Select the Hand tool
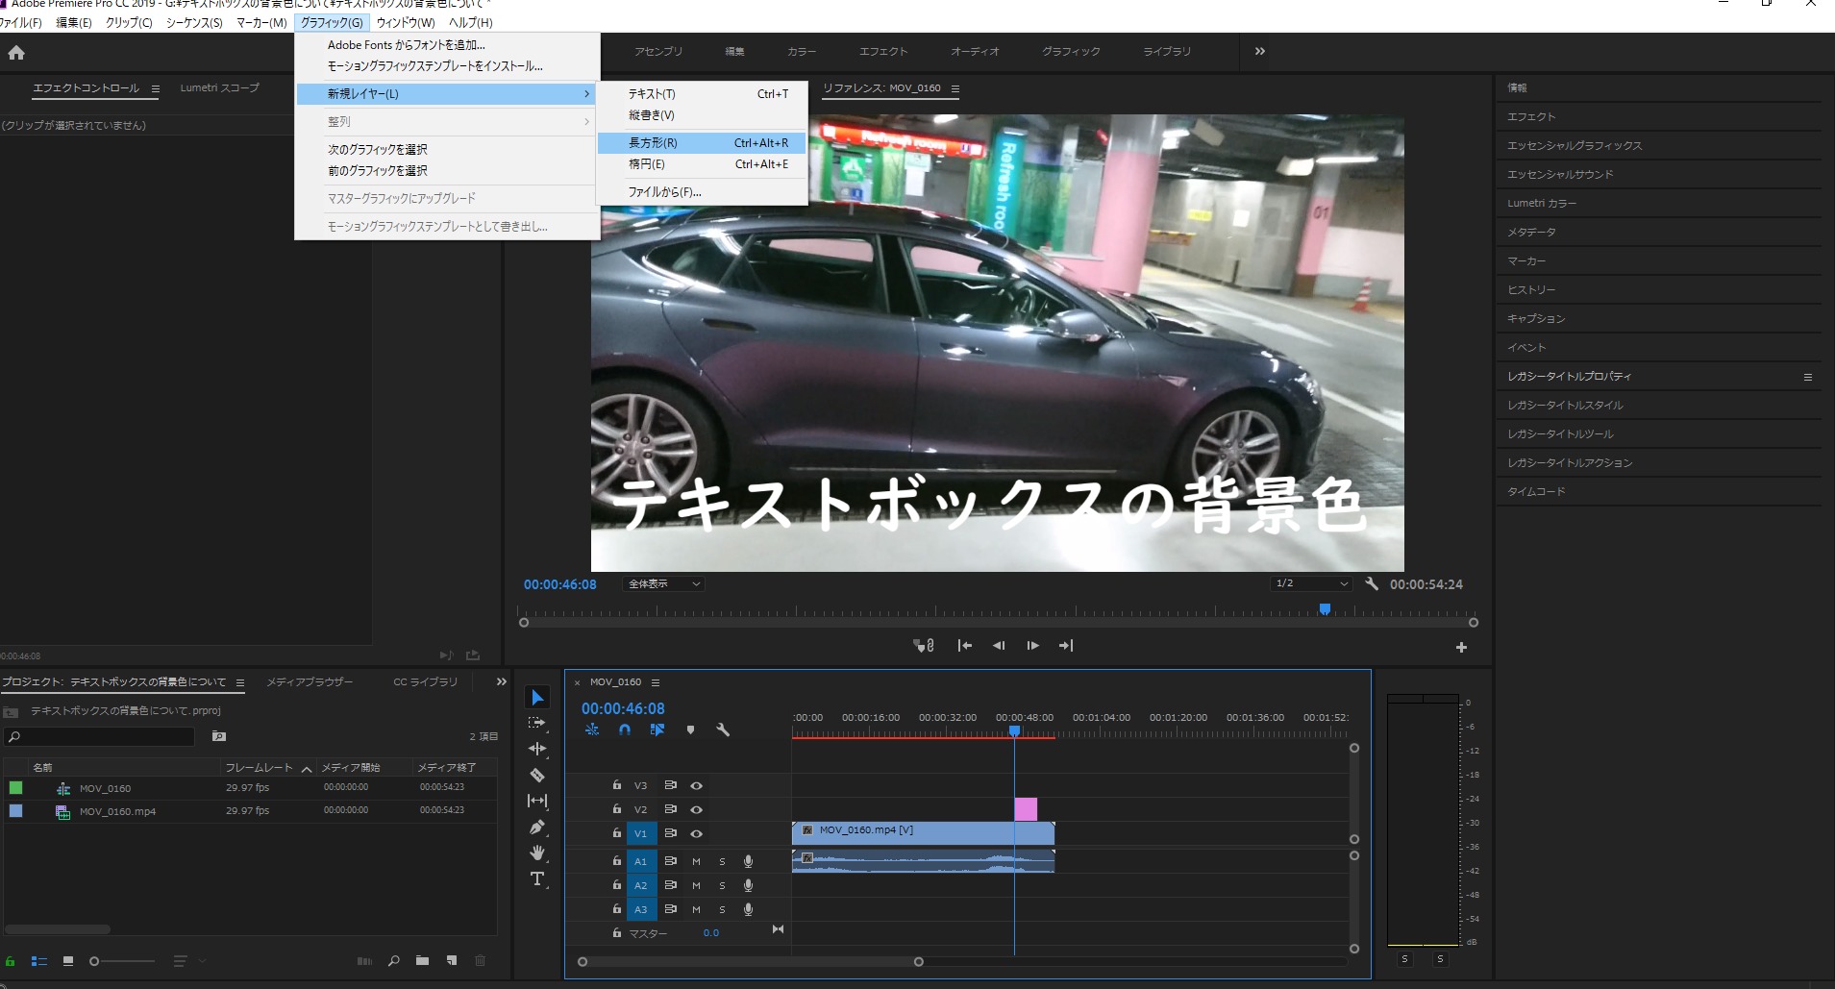 coord(537,853)
